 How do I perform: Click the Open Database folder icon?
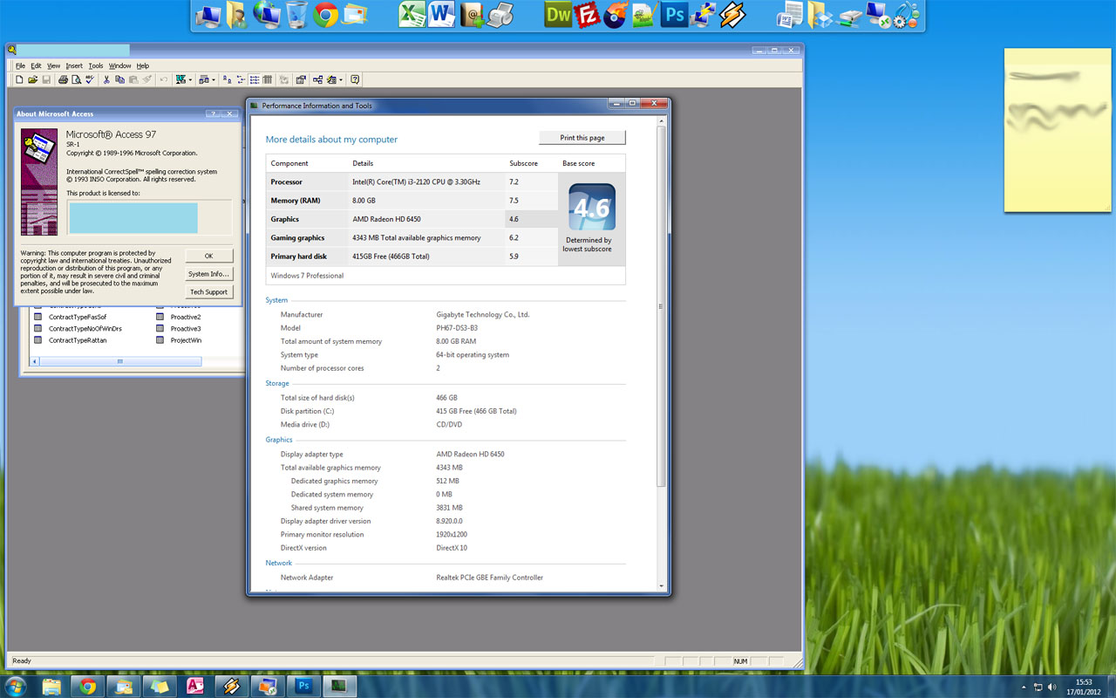click(33, 79)
